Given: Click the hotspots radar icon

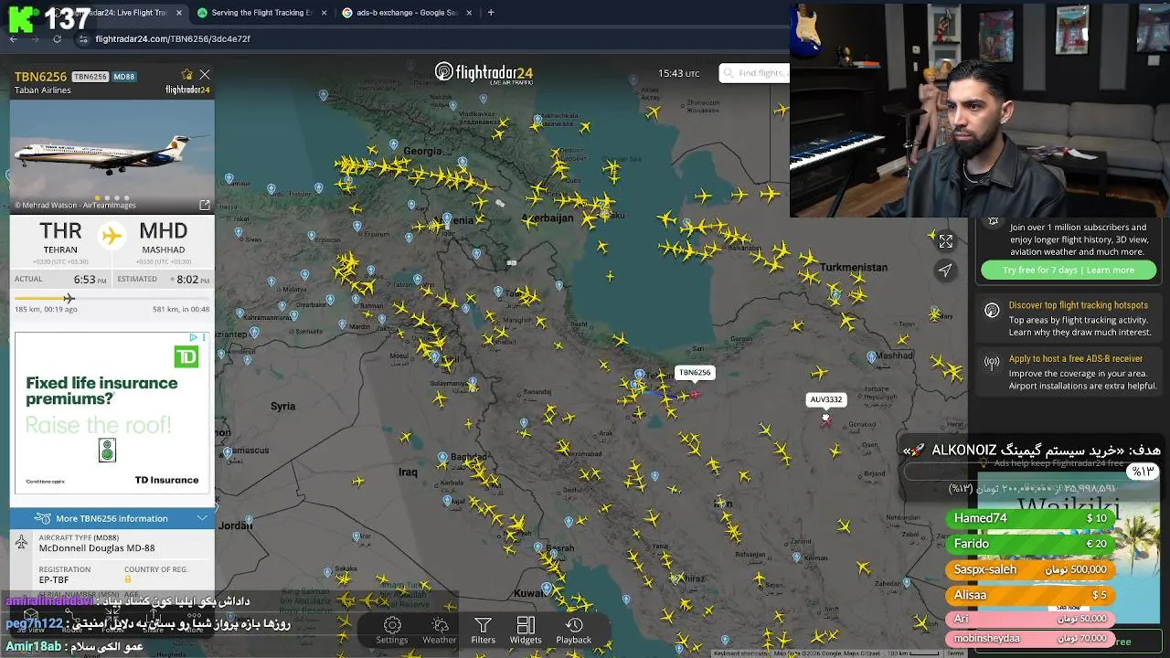Looking at the screenshot, I should (x=992, y=311).
